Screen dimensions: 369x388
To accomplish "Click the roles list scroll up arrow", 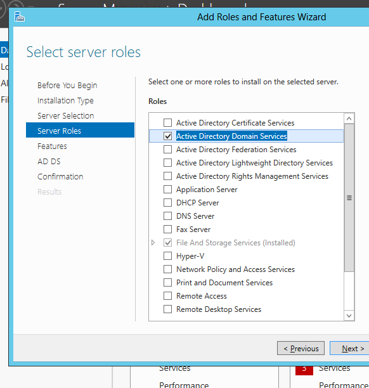I will pyautogui.click(x=349, y=119).
